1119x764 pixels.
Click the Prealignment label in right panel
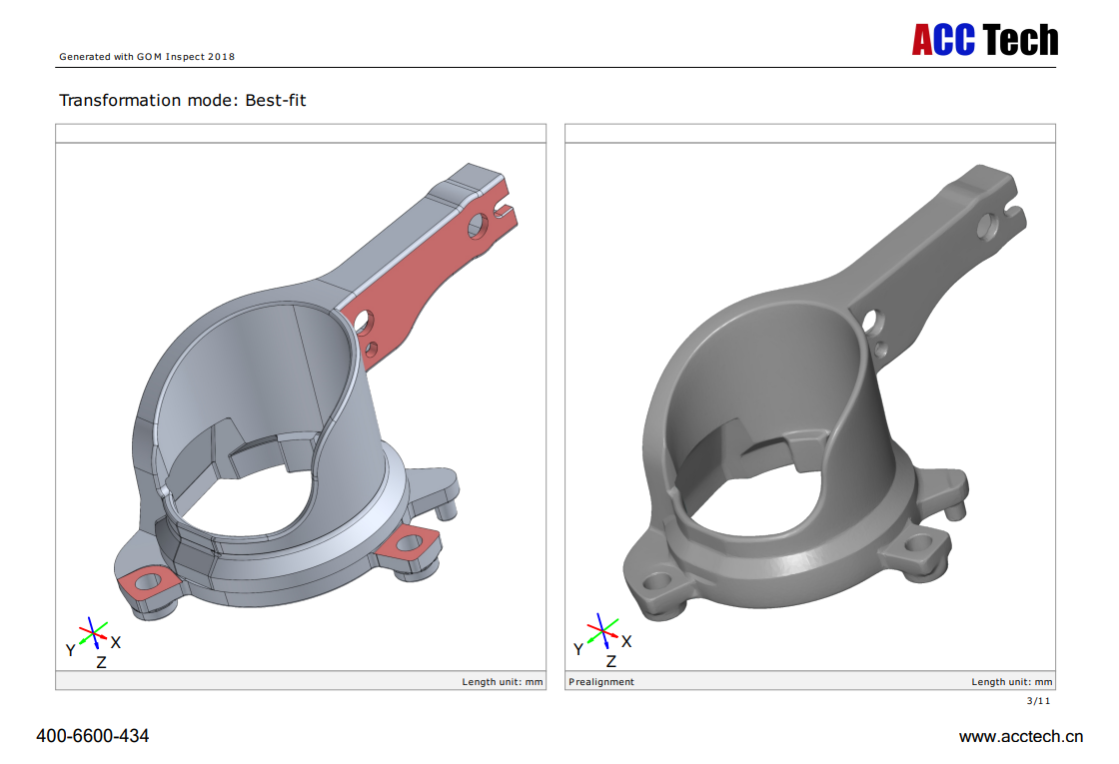tap(601, 682)
